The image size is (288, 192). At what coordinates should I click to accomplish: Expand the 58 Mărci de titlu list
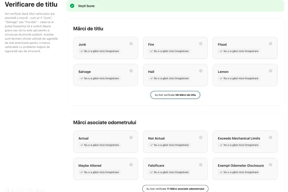[x=175, y=95]
